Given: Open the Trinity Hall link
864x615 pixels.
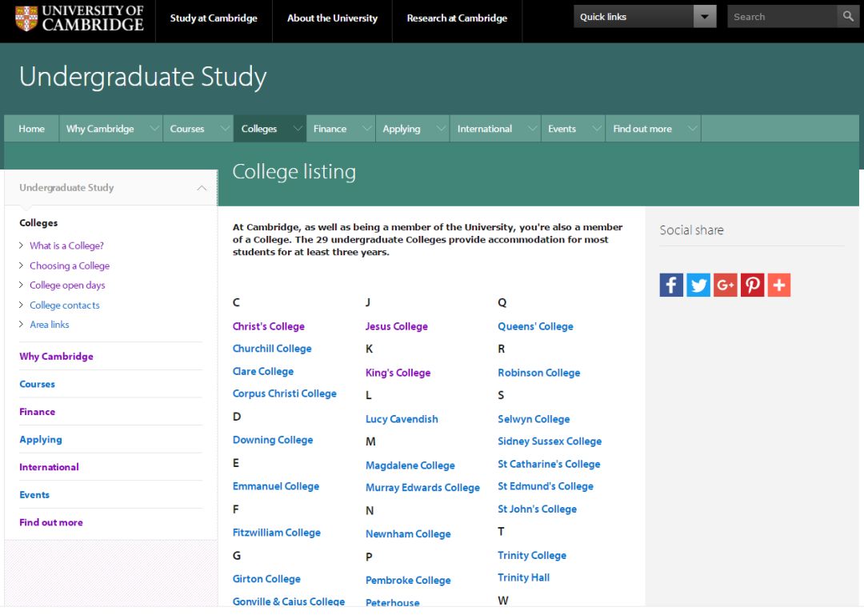Looking at the screenshot, I should (523, 577).
